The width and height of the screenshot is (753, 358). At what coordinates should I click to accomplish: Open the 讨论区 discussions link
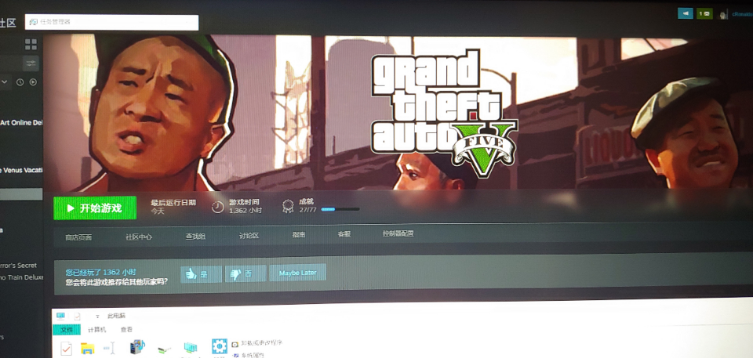point(249,236)
